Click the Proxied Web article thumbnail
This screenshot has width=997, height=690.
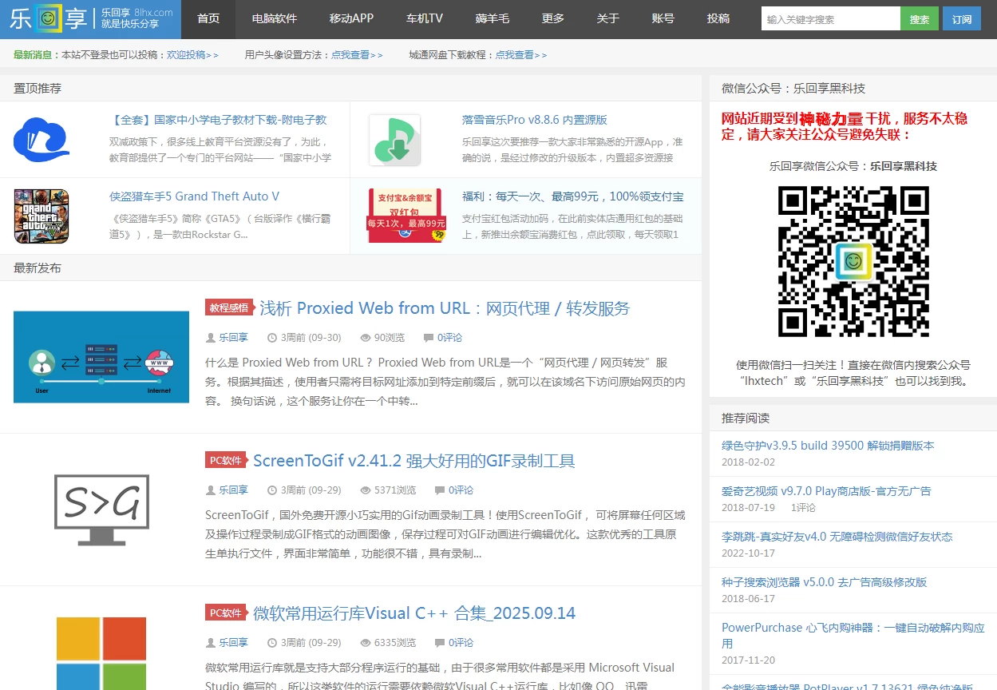point(101,357)
